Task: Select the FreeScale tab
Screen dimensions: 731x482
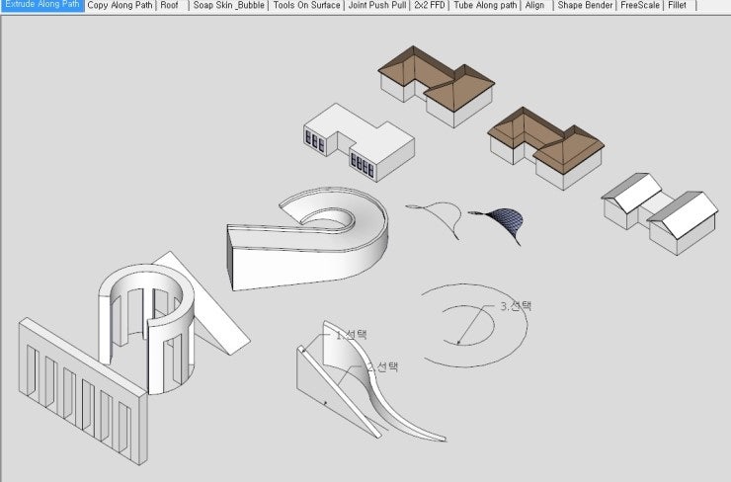Action: tap(640, 5)
